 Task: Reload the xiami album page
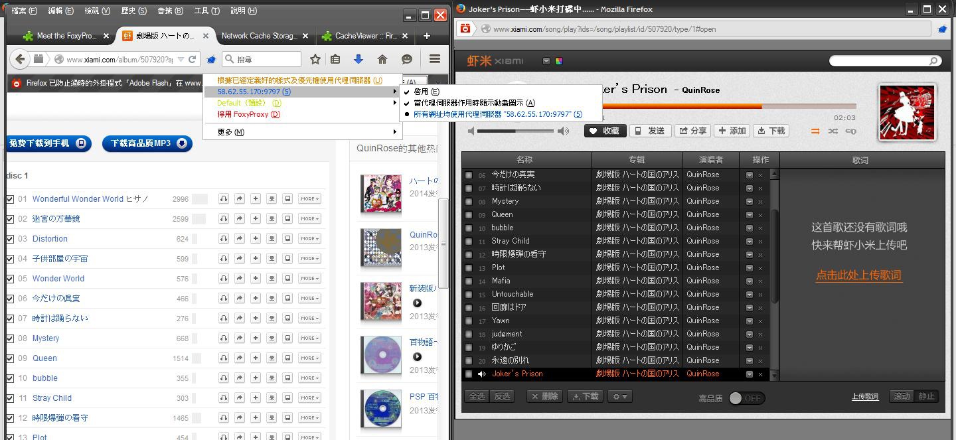(x=192, y=59)
